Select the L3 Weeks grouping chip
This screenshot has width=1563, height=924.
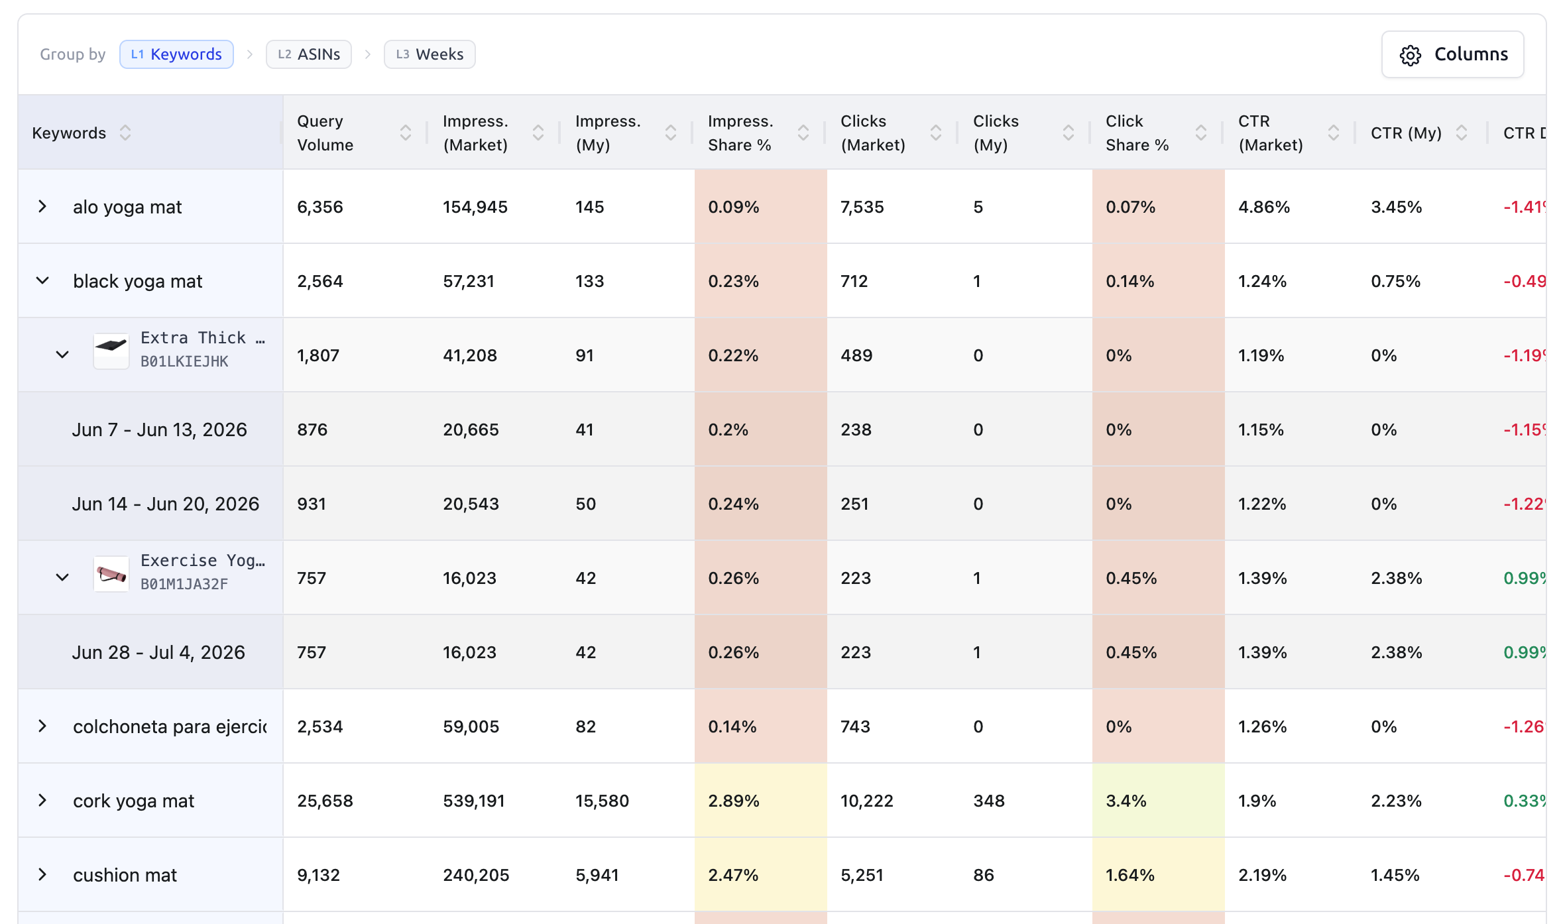click(430, 54)
